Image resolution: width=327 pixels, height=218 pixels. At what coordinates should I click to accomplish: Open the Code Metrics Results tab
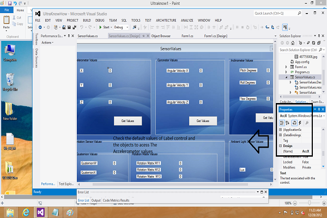click(x=116, y=200)
